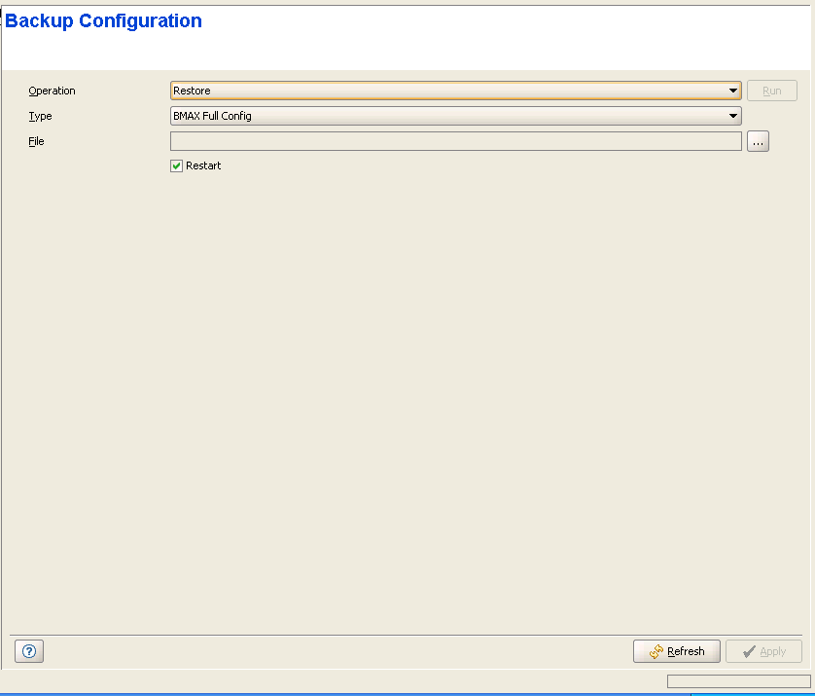Click the ellipsis browse button beside File
The image size is (815, 696).
click(758, 141)
